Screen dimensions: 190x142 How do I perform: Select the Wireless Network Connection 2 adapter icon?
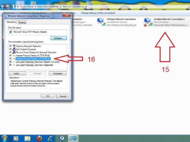[x=148, y=22]
